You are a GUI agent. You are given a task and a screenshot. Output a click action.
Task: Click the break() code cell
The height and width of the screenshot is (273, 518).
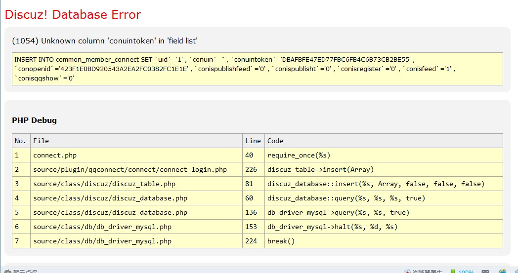(281, 241)
